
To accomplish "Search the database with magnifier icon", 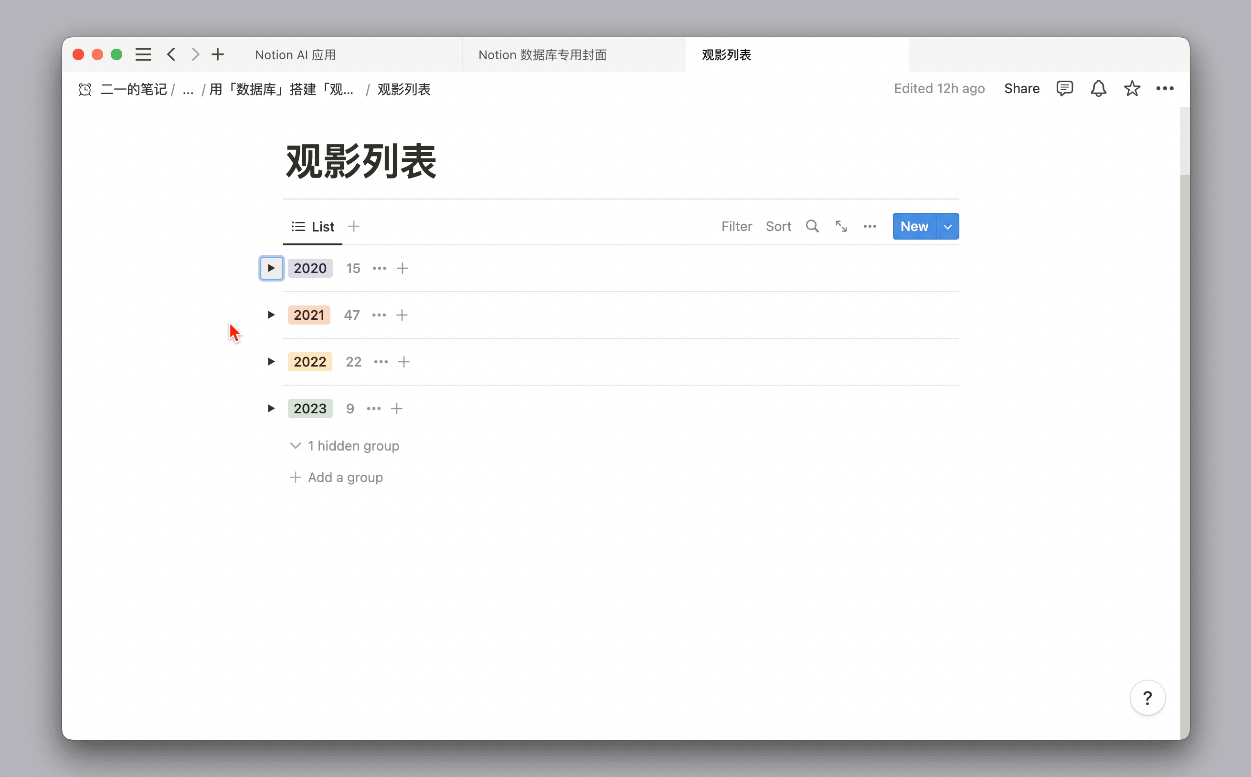I will [812, 226].
